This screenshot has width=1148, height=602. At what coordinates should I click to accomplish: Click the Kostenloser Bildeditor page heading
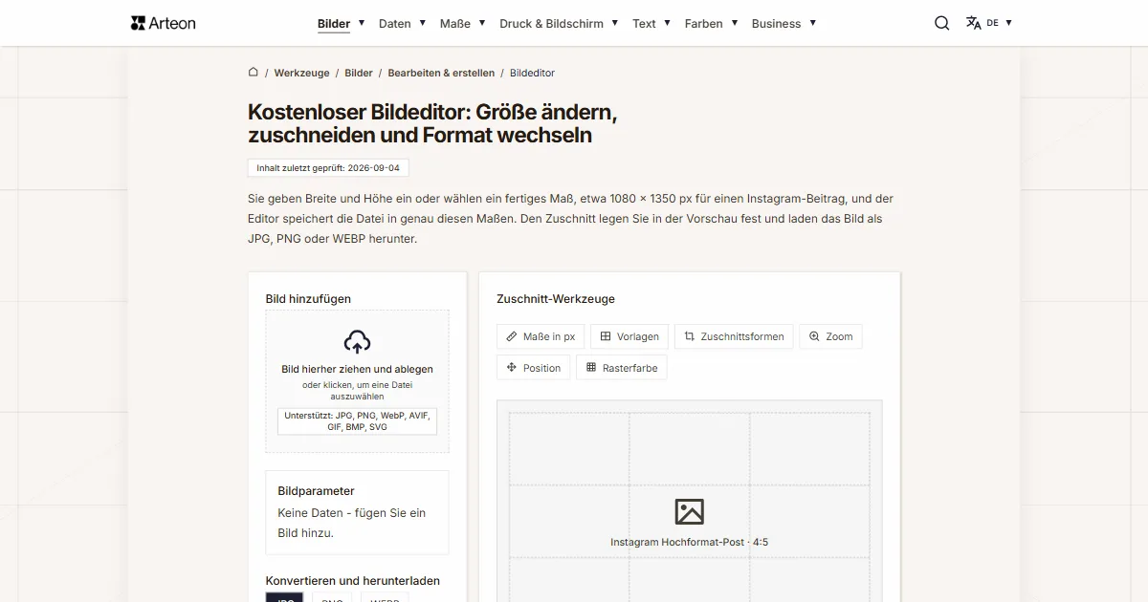pyautogui.click(x=432, y=123)
